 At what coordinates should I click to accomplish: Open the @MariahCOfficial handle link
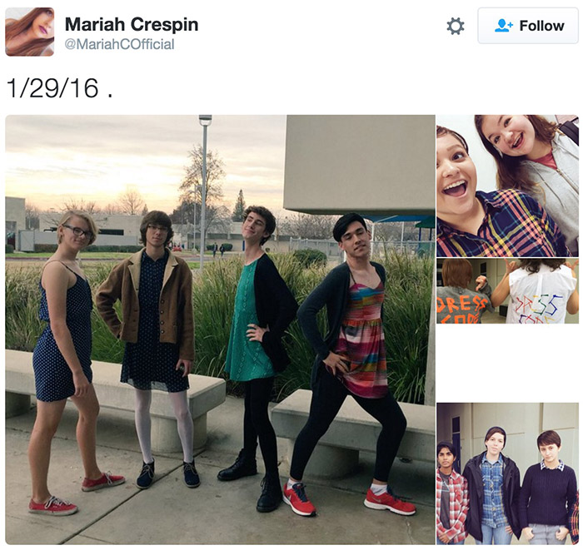tap(119, 44)
